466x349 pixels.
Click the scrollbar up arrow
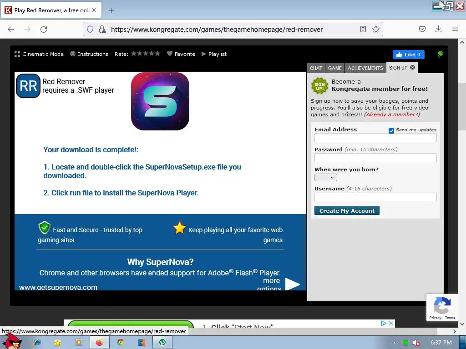pyautogui.click(x=462, y=42)
